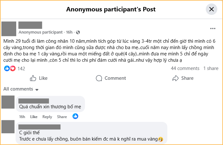Viewport: 223px width, 145px height.
Task: Click the public globe audience icon
Action: tap(78, 32)
